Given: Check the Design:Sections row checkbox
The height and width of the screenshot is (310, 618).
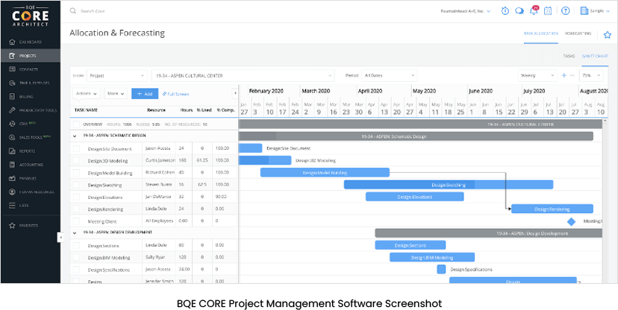Looking at the screenshot, I should [x=76, y=246].
